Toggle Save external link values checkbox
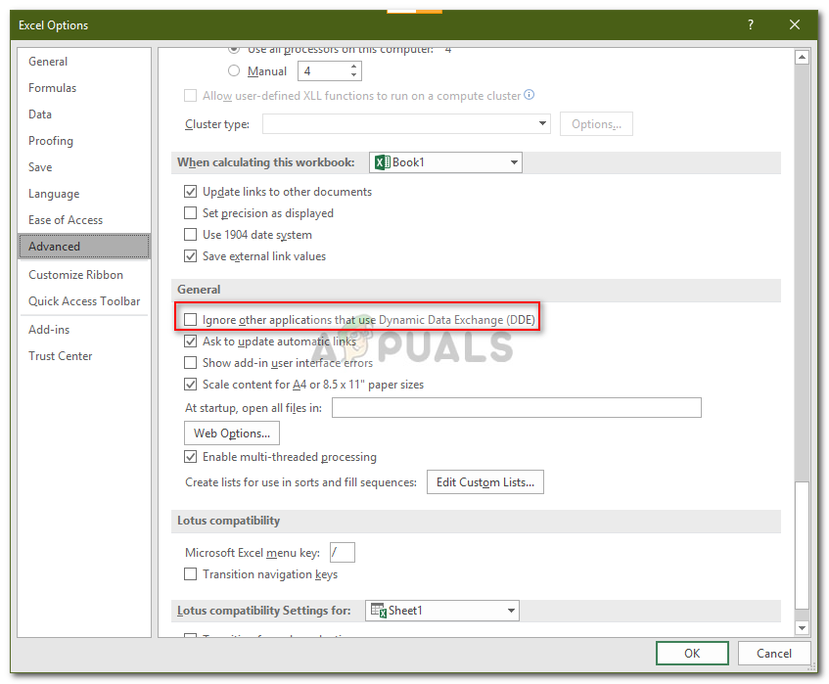 pyautogui.click(x=190, y=255)
